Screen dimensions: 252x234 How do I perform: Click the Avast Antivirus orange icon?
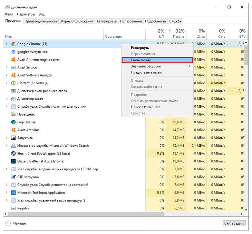pyautogui.click(x=13, y=130)
